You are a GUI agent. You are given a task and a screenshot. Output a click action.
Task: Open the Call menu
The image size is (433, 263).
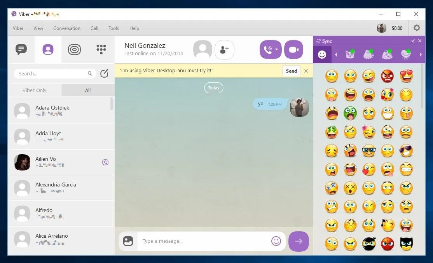coord(94,28)
